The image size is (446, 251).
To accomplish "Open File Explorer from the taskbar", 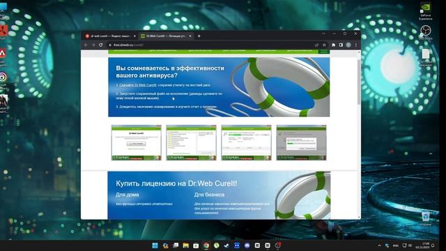I will pyautogui.click(x=186, y=245).
